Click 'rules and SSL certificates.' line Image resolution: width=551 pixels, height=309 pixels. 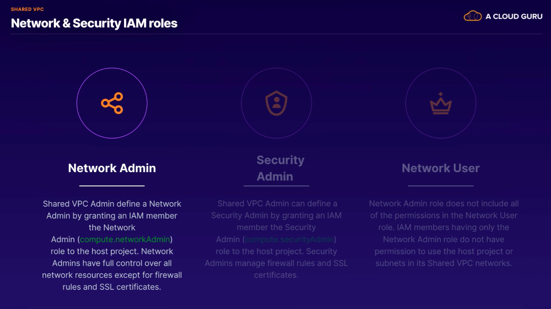(112, 287)
